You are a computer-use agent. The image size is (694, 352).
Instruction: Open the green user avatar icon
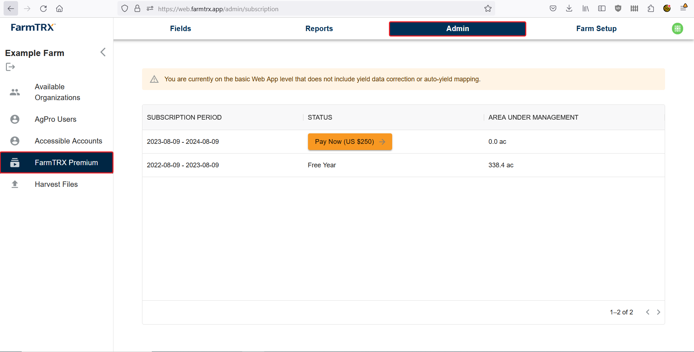pyautogui.click(x=677, y=29)
